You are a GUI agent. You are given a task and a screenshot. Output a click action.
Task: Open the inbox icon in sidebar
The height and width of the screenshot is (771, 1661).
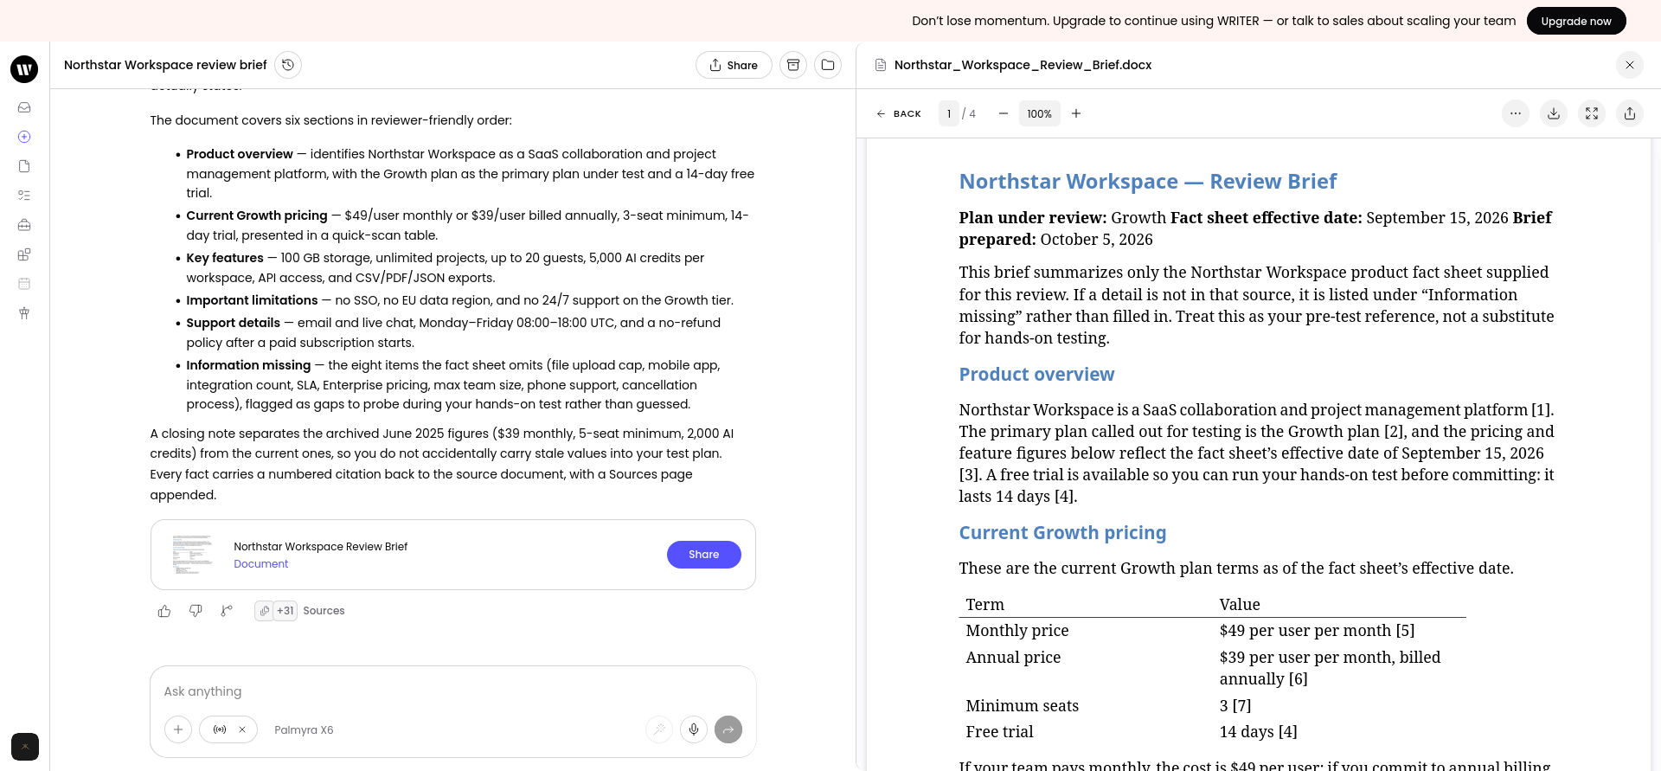click(24, 107)
